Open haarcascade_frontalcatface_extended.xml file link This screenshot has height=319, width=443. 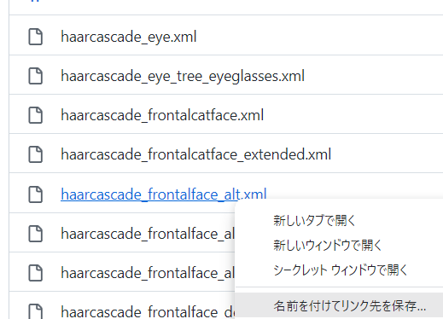(195, 154)
